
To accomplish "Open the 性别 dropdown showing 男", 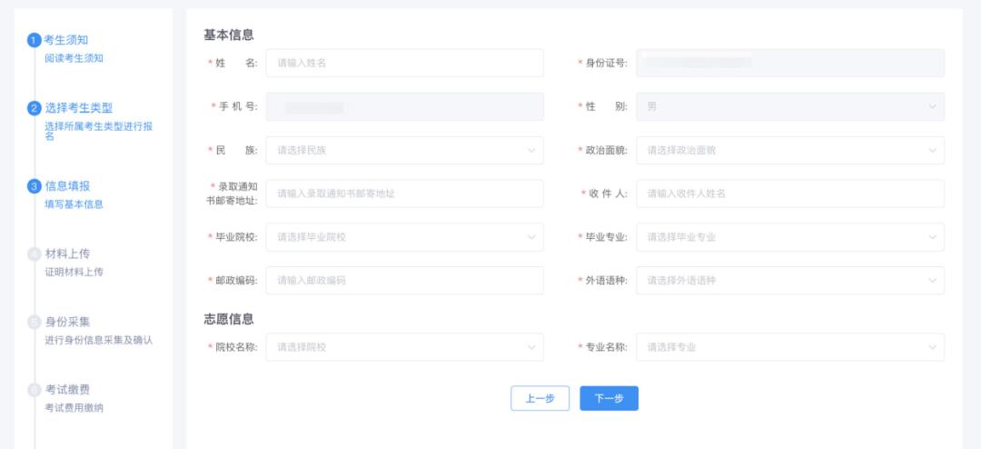I will (x=790, y=107).
